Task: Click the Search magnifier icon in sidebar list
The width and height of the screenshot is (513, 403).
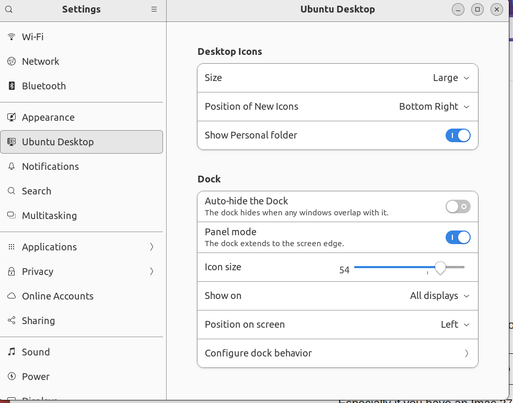Action: (11, 191)
